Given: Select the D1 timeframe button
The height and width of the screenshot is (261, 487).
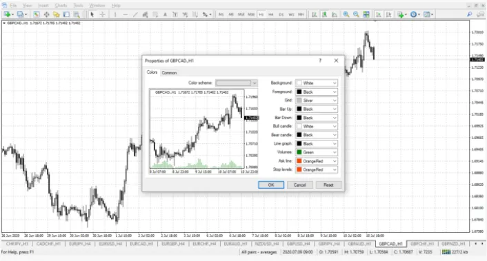Looking at the screenshot, I should (x=281, y=14).
